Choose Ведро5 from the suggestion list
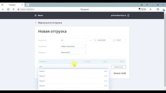The image size is (166, 93). tap(73, 86)
